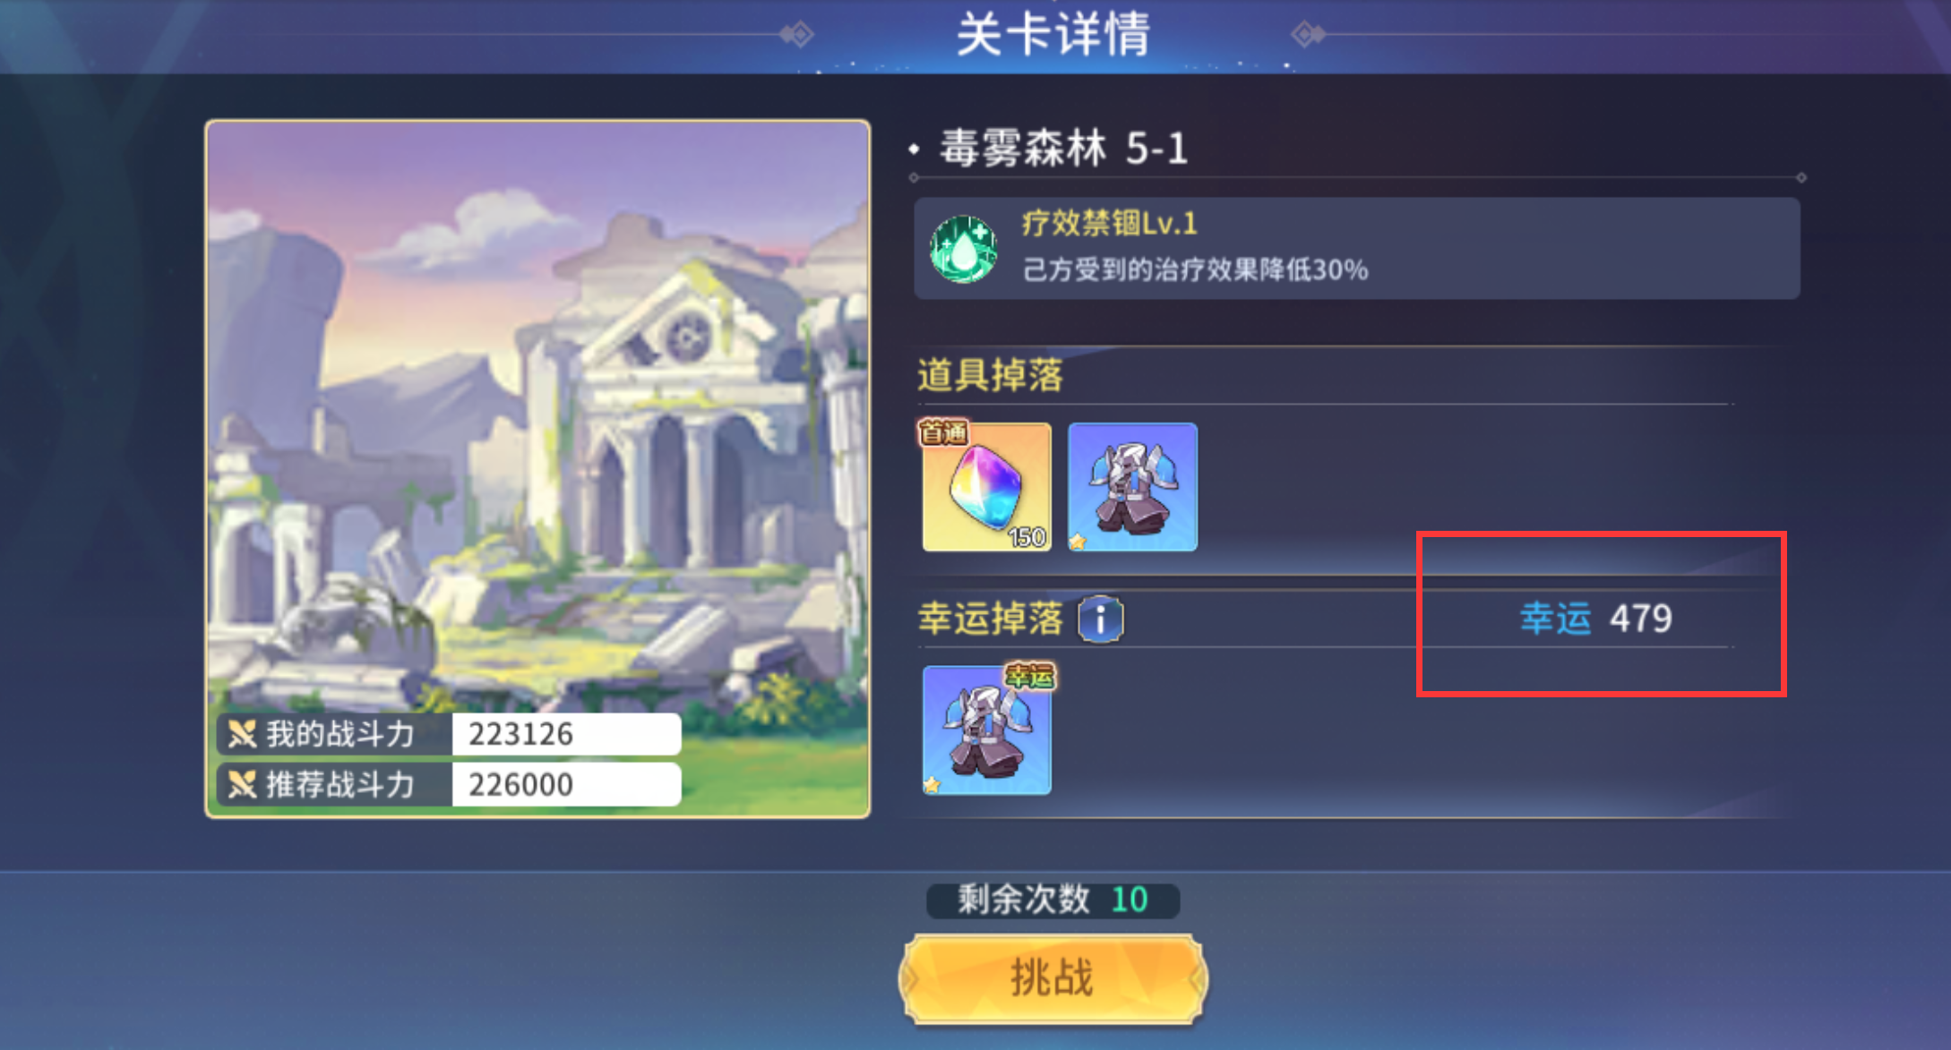Click my combat power value 223126
Viewport: 1951px width, 1050px height.
tap(520, 734)
